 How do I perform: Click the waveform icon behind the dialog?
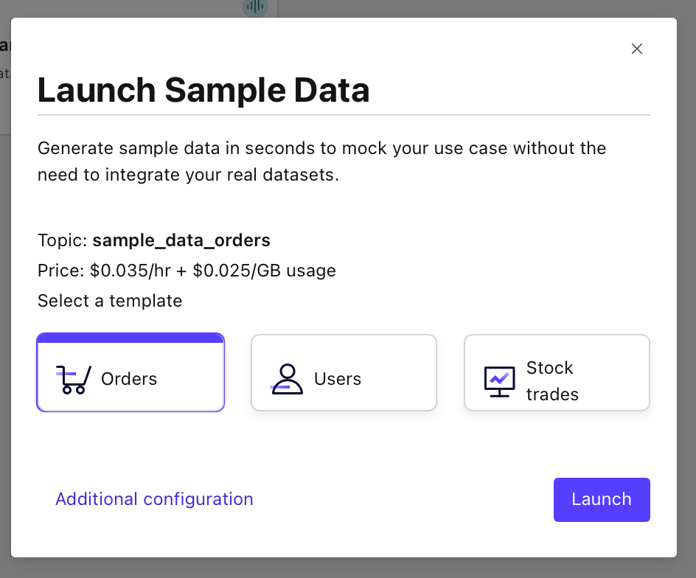[255, 7]
